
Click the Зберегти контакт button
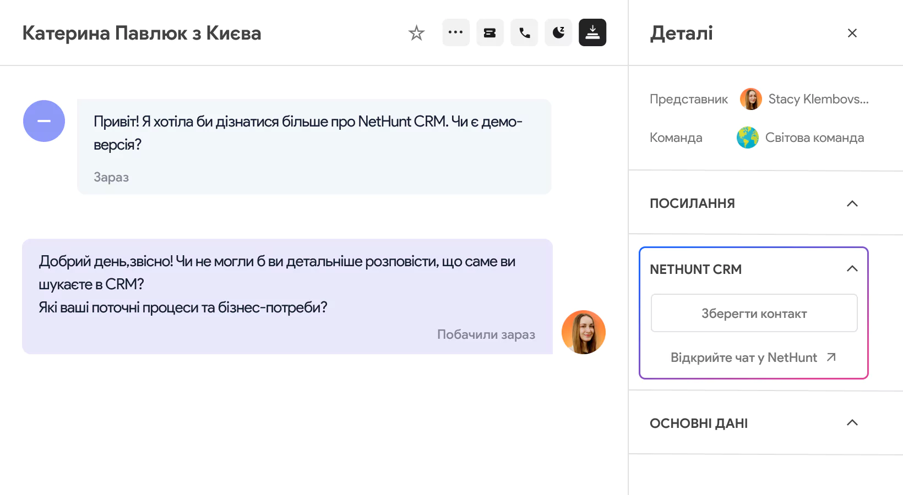pos(754,313)
